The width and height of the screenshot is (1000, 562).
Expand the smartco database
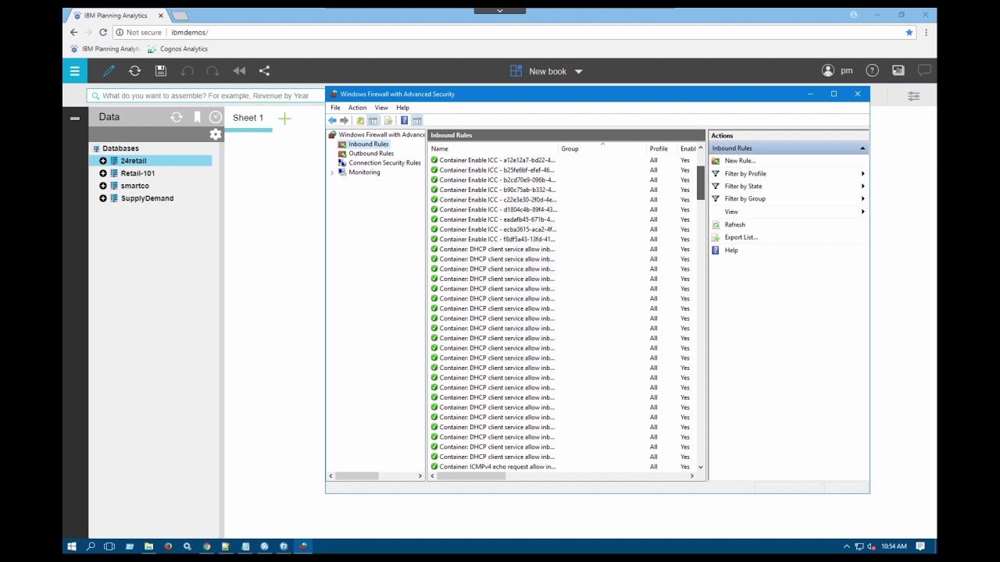tap(103, 186)
